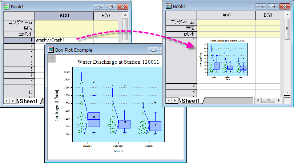The width and height of the screenshot is (294, 163).
Task: Click コメント row label in right Book1
Action: (181, 34)
